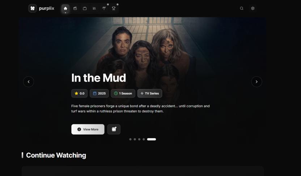
Task: Click the TV Series tag
Action: coord(150,93)
